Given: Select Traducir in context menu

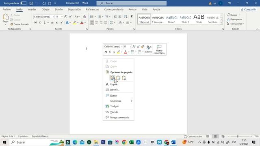Looking at the screenshot, I should coord(118,106).
